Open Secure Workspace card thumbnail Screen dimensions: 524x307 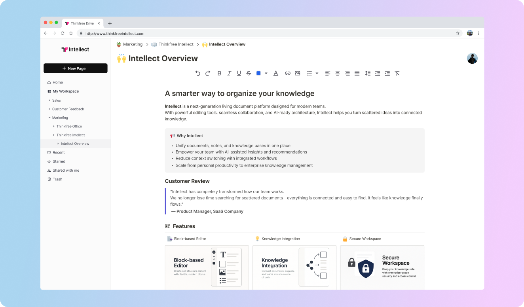pyautogui.click(x=382, y=267)
